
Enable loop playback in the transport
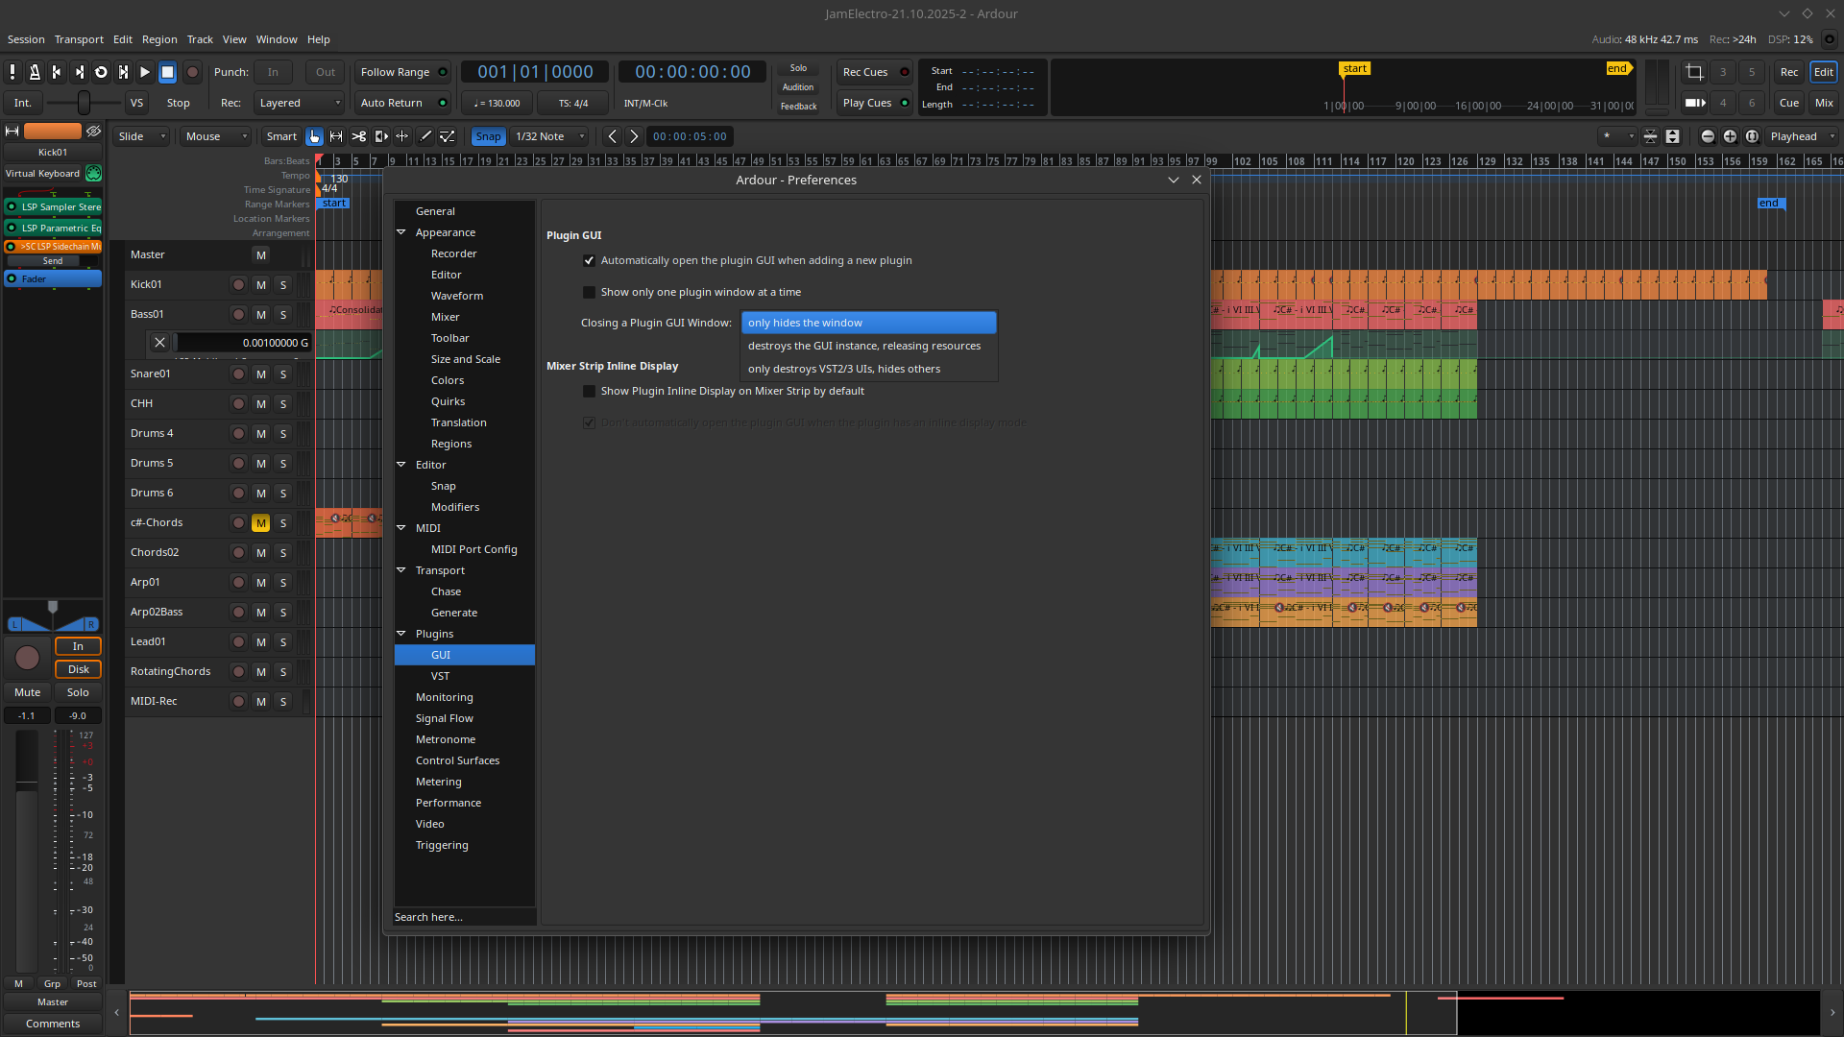point(101,72)
